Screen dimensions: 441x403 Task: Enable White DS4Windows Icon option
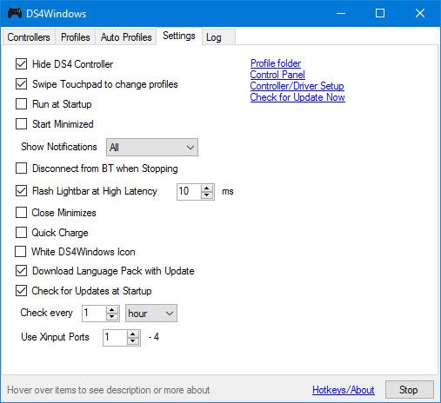pyautogui.click(x=20, y=252)
